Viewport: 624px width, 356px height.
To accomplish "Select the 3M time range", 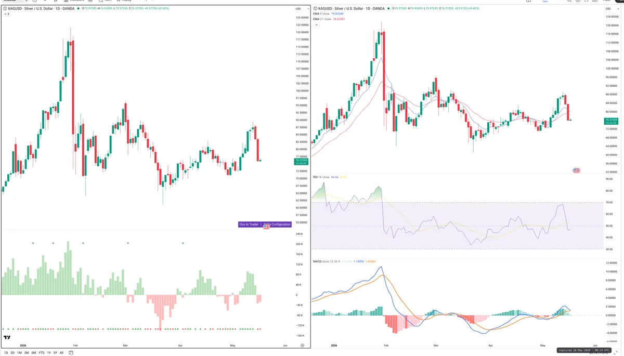I will click(x=27, y=352).
